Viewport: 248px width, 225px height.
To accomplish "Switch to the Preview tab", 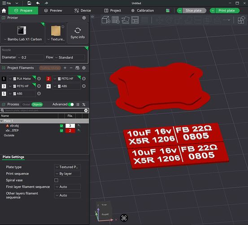I will tap(53, 11).
